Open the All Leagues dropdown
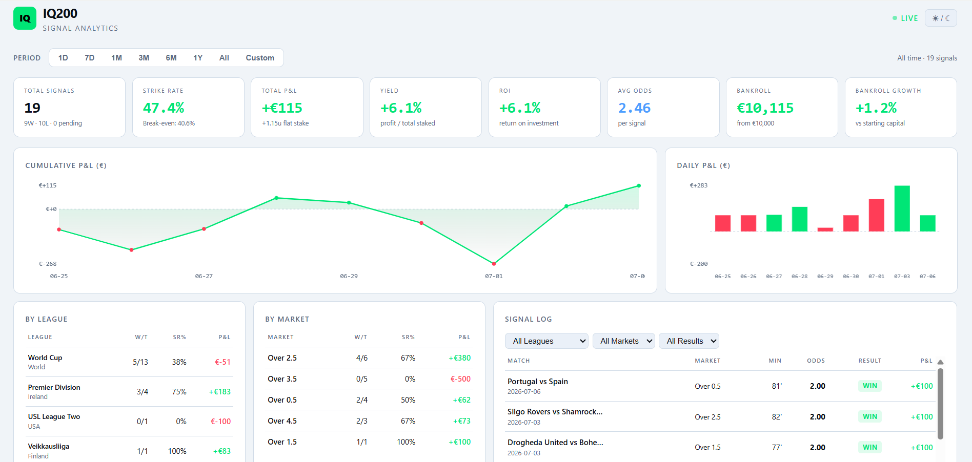The width and height of the screenshot is (972, 462). [546, 341]
